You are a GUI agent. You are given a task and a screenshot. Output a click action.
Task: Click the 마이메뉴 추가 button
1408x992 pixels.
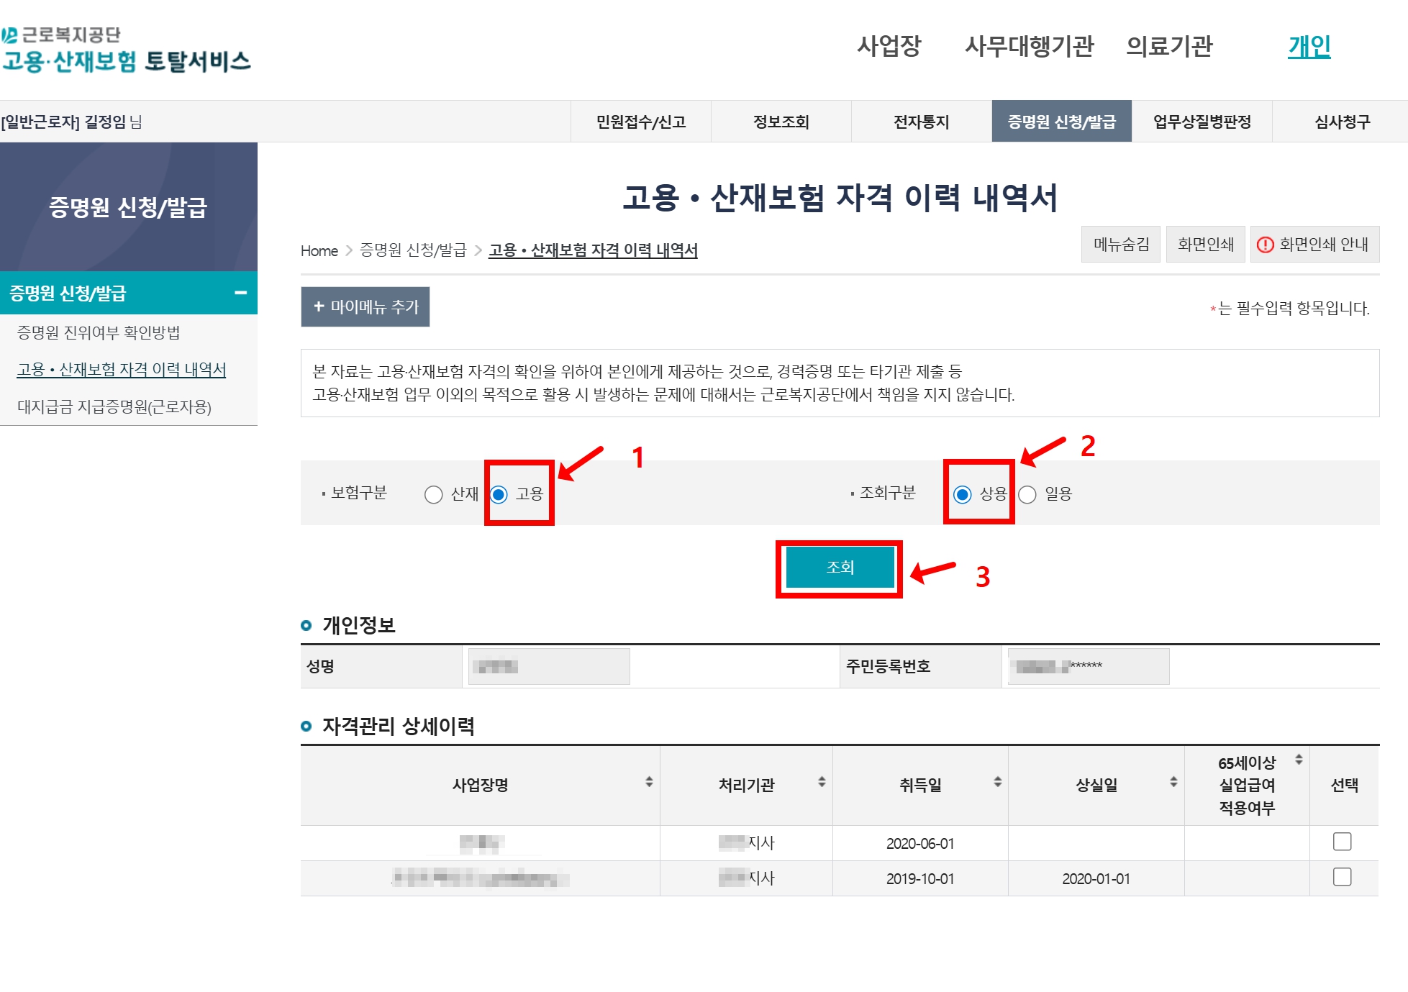coord(365,307)
